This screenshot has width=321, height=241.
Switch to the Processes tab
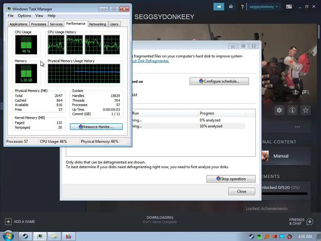[x=39, y=24]
